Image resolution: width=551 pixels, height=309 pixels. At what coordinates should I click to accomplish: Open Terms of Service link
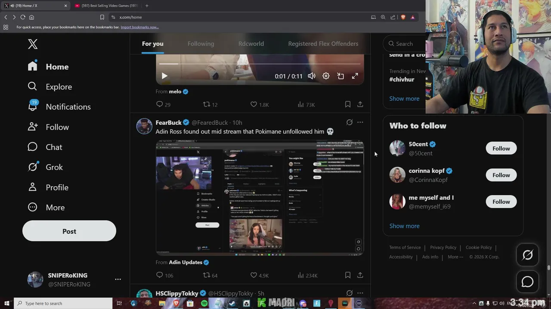click(405, 247)
